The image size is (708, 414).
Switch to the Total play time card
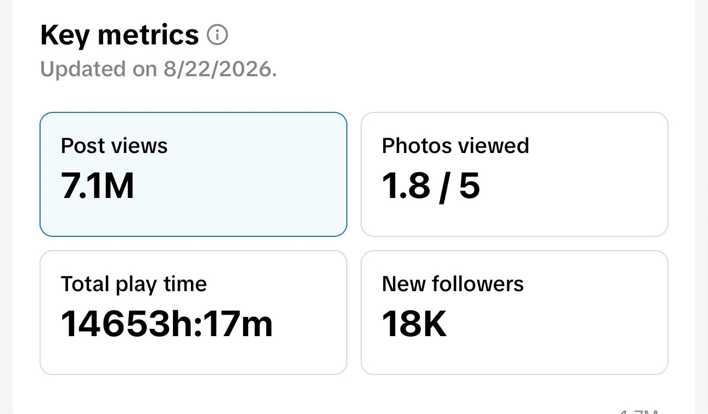[193, 313]
